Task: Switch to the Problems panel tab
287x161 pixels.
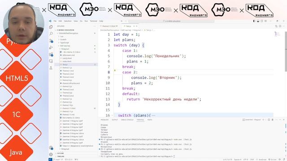Action: point(104,120)
